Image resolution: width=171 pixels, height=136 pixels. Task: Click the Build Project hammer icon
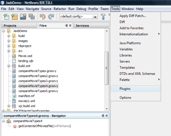(x=103, y=17)
